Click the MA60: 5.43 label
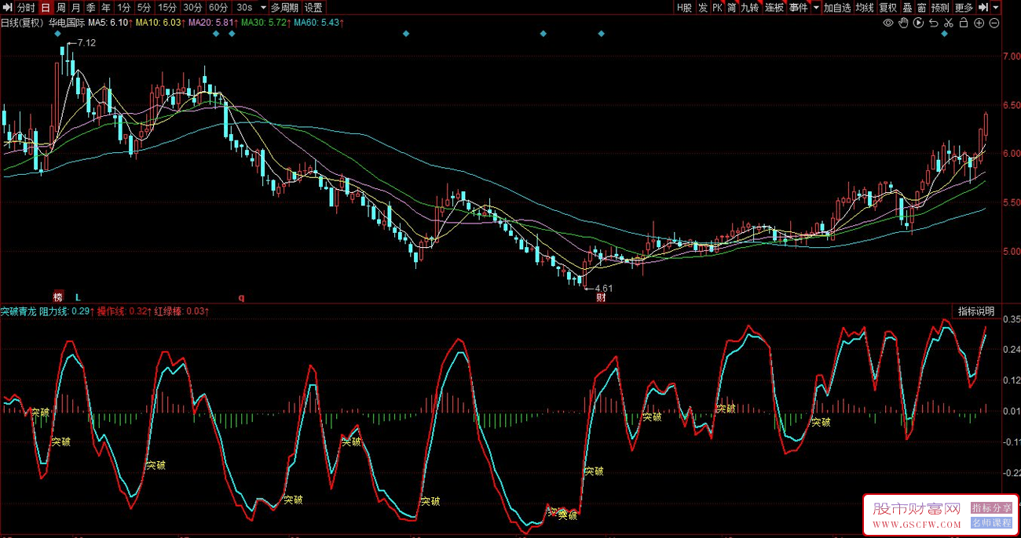1021x538 pixels. point(317,23)
